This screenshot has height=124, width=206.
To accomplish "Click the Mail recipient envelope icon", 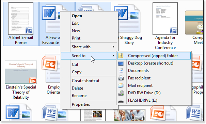I will 121,85.
